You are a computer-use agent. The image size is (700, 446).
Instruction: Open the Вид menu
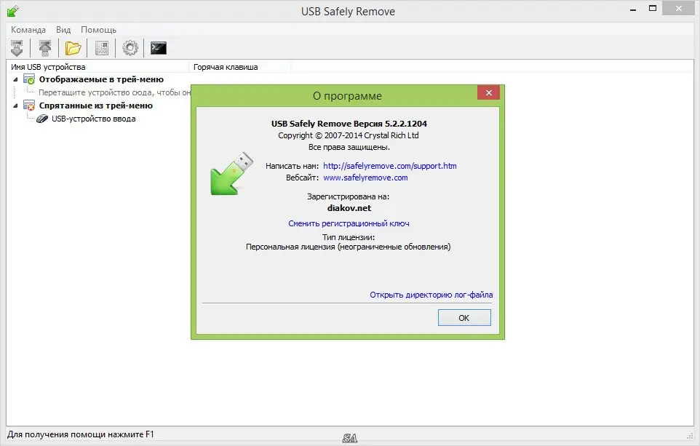point(63,29)
